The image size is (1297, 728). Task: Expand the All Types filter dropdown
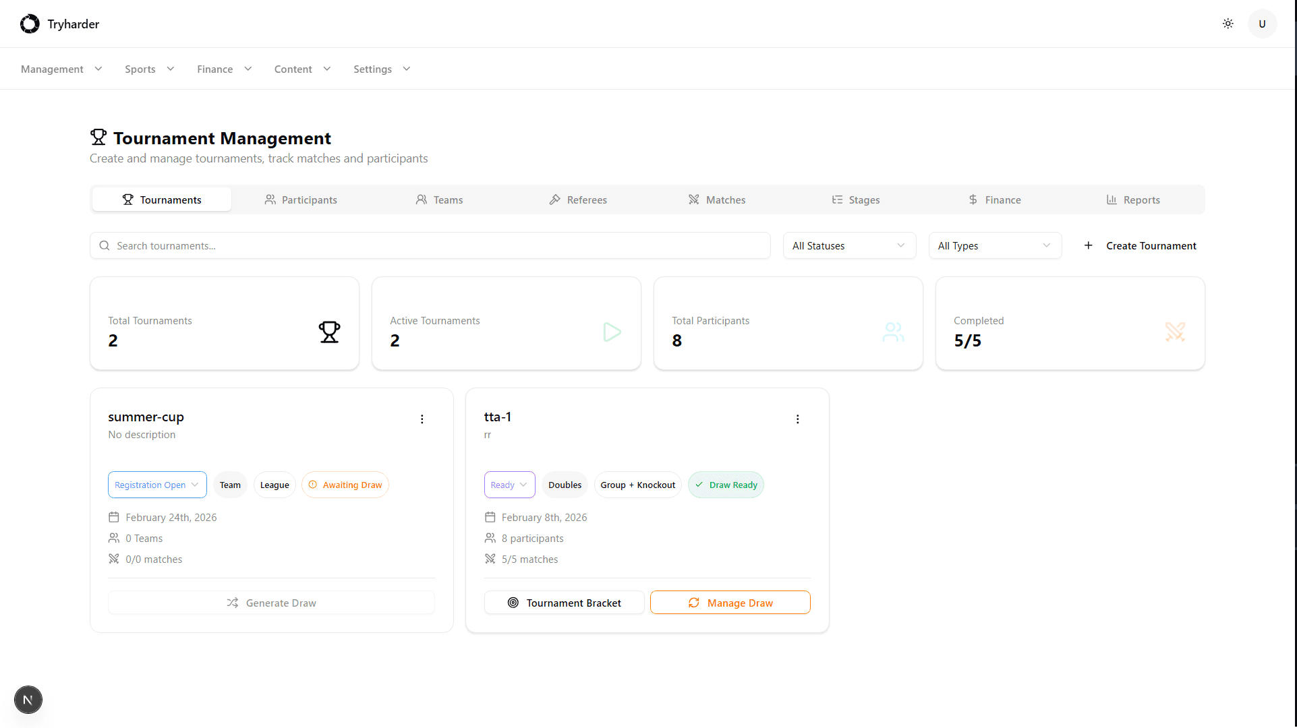click(994, 246)
